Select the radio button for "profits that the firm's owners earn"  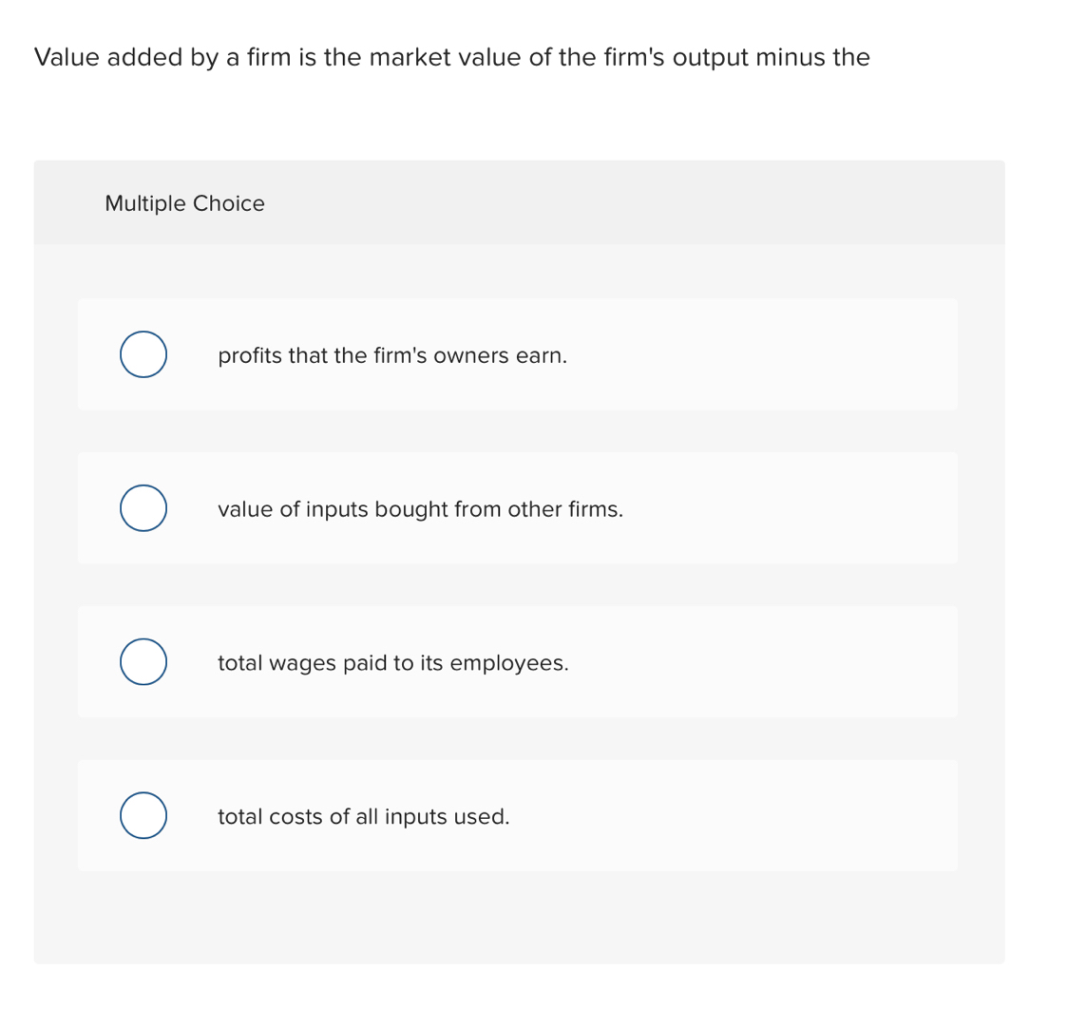coord(143,355)
